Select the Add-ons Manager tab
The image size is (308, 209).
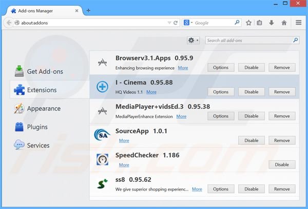[45, 11]
